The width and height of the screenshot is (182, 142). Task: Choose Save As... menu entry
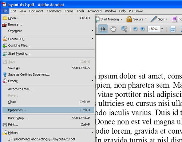coord(48,68)
